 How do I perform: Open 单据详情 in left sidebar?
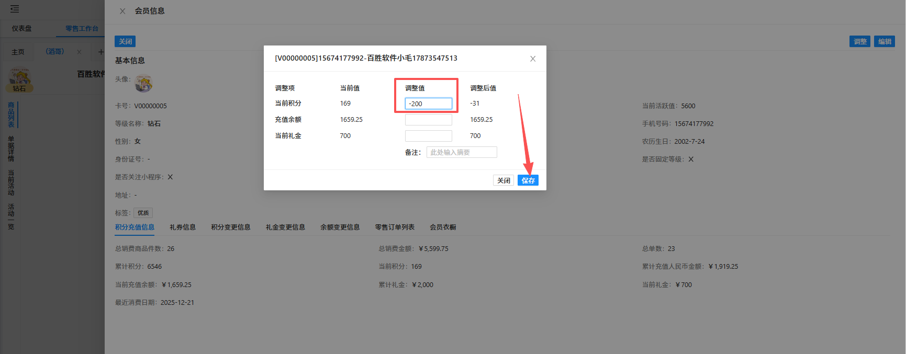tap(11, 149)
